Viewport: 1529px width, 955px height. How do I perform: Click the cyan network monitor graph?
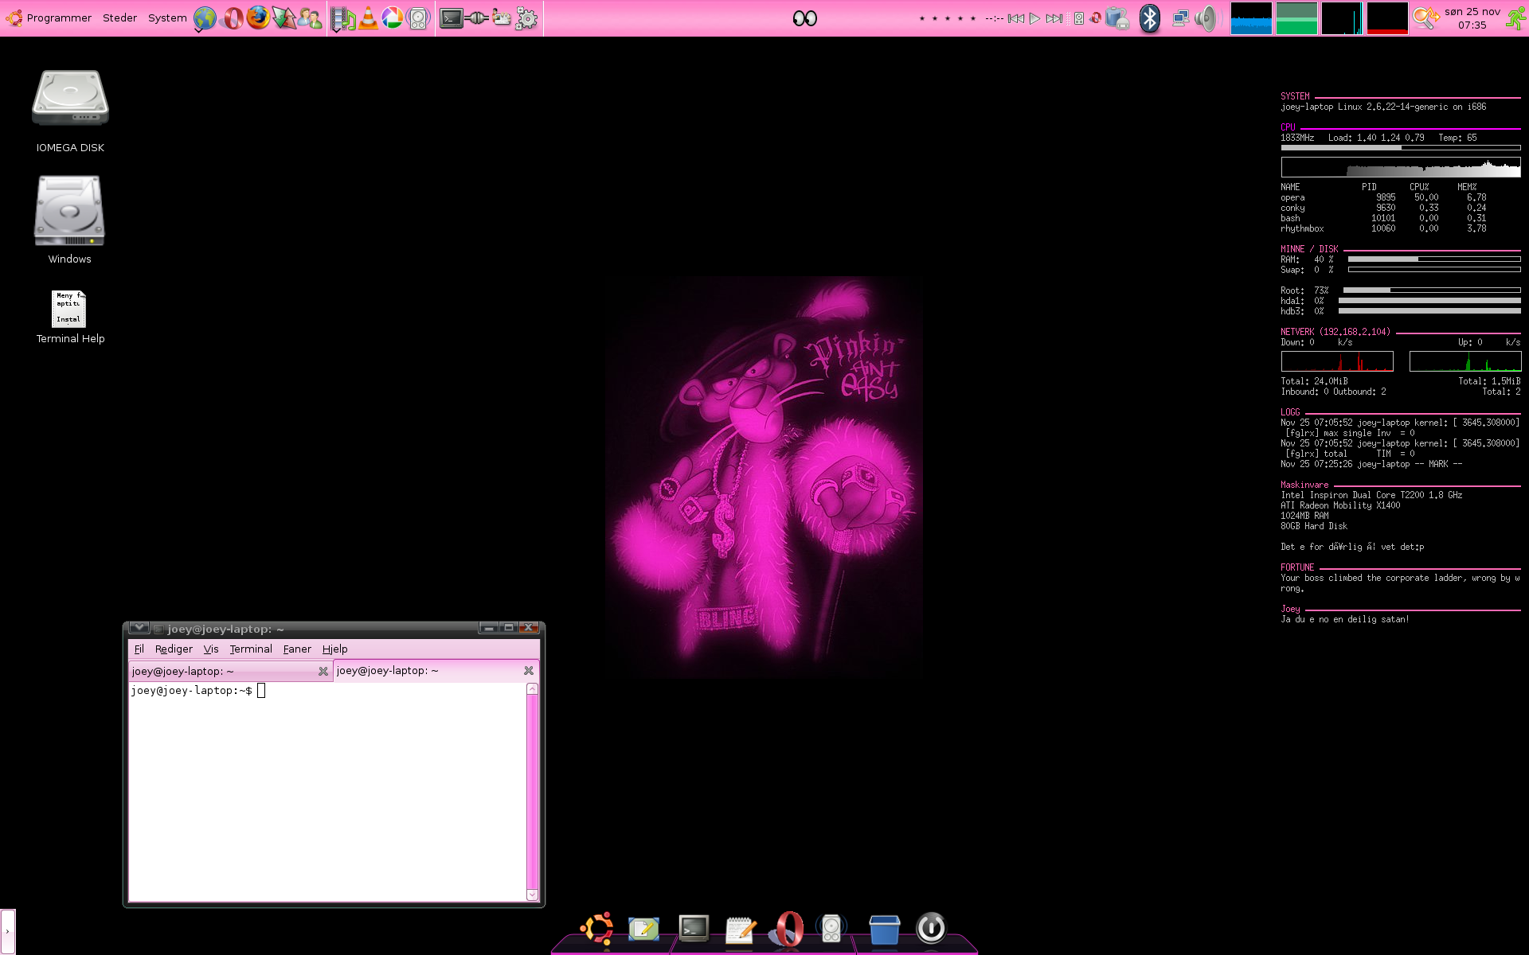(1342, 18)
